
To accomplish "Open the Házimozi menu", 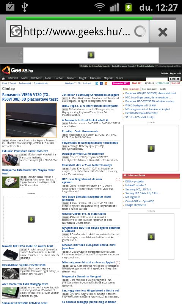I will 13,78.
